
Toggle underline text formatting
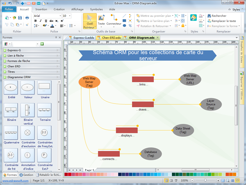pos(46,20)
